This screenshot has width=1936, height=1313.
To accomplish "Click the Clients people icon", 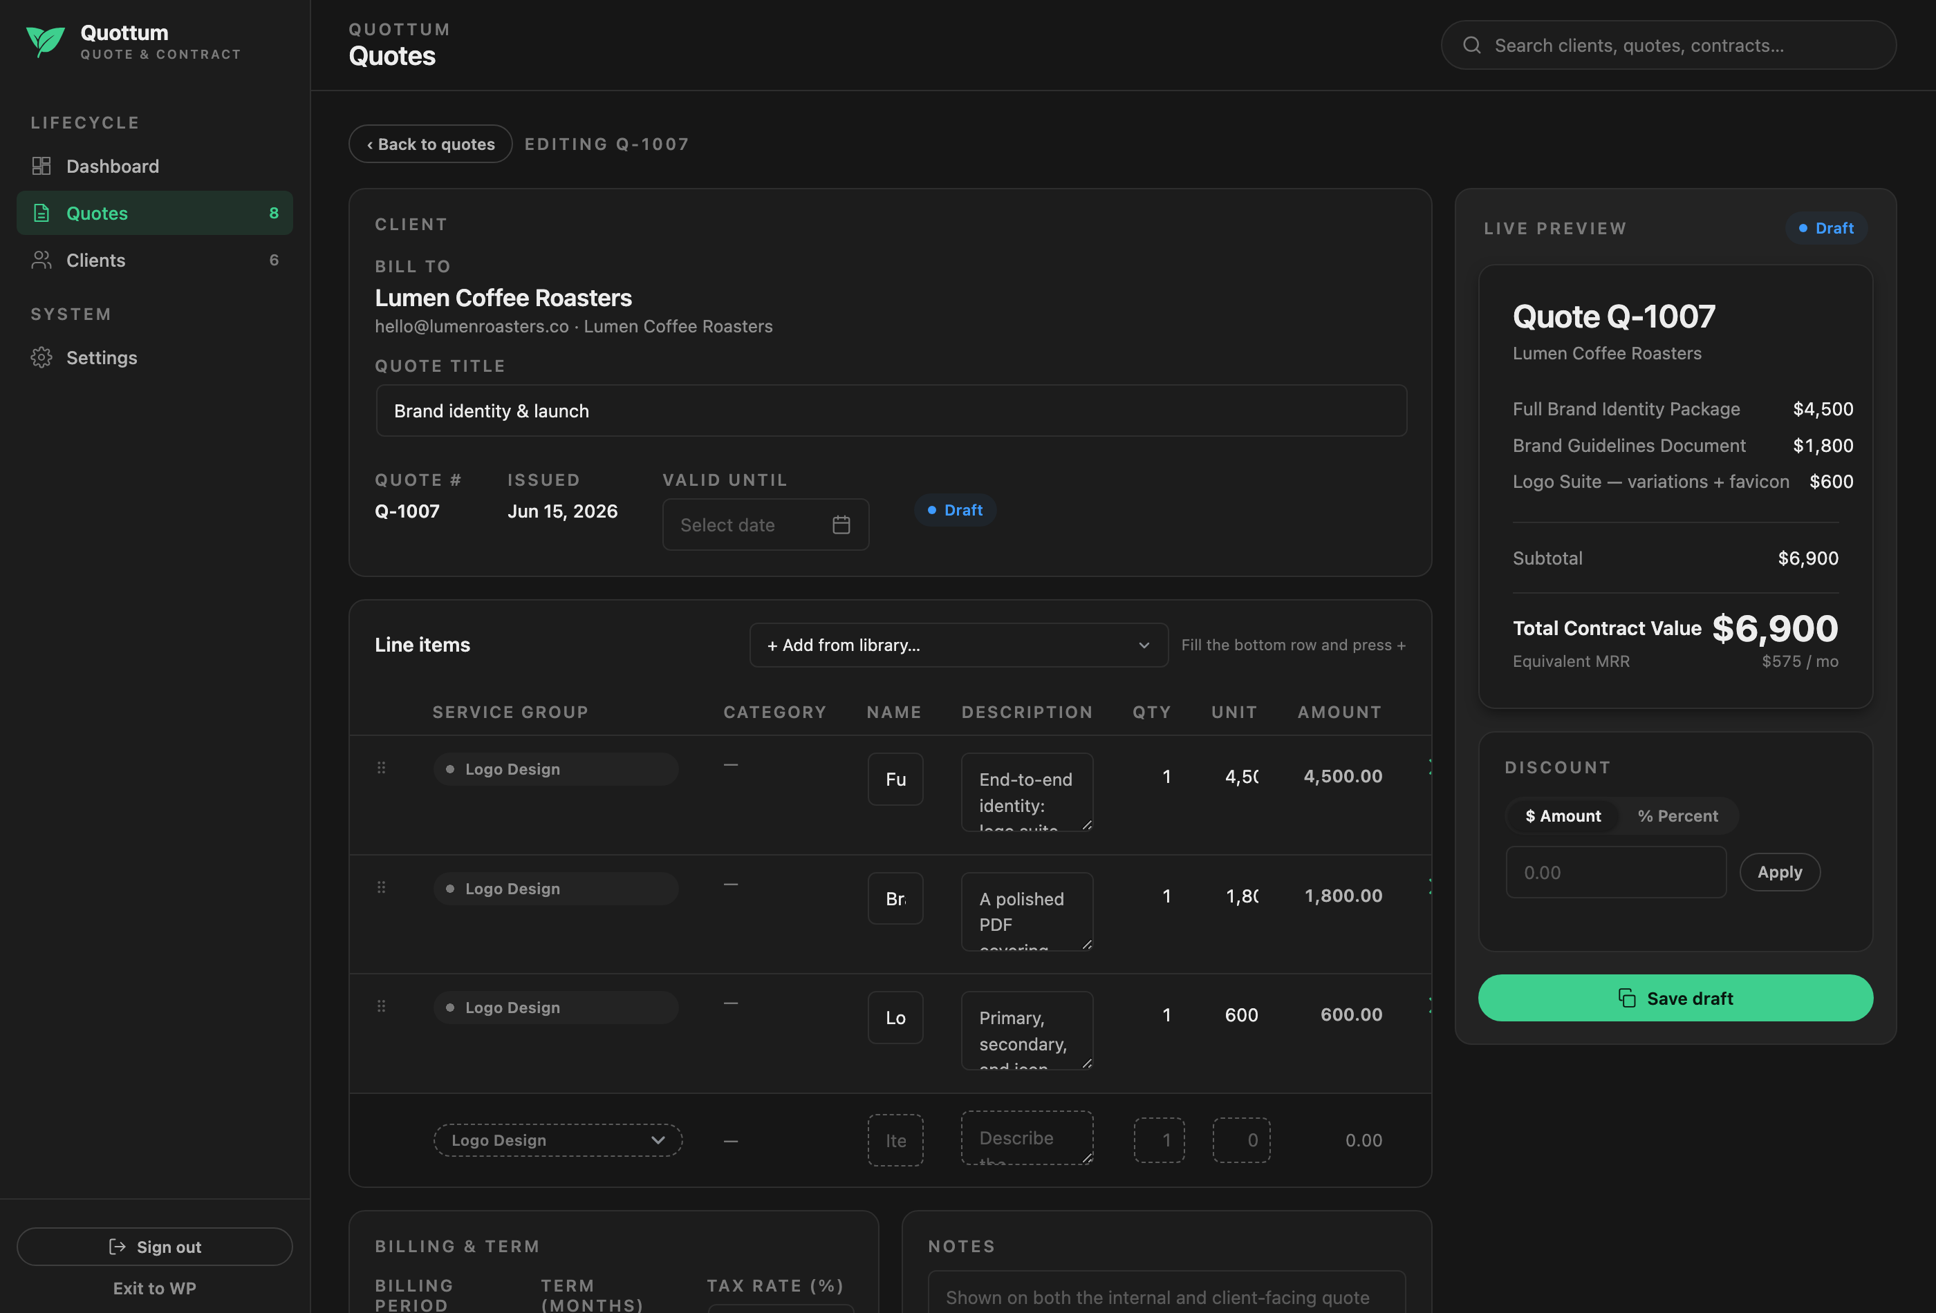I will click(x=41, y=260).
